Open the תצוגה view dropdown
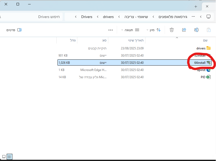This screenshot has height=161, width=216. tap(130, 30)
